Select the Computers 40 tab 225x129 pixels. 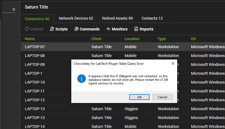[37, 19]
